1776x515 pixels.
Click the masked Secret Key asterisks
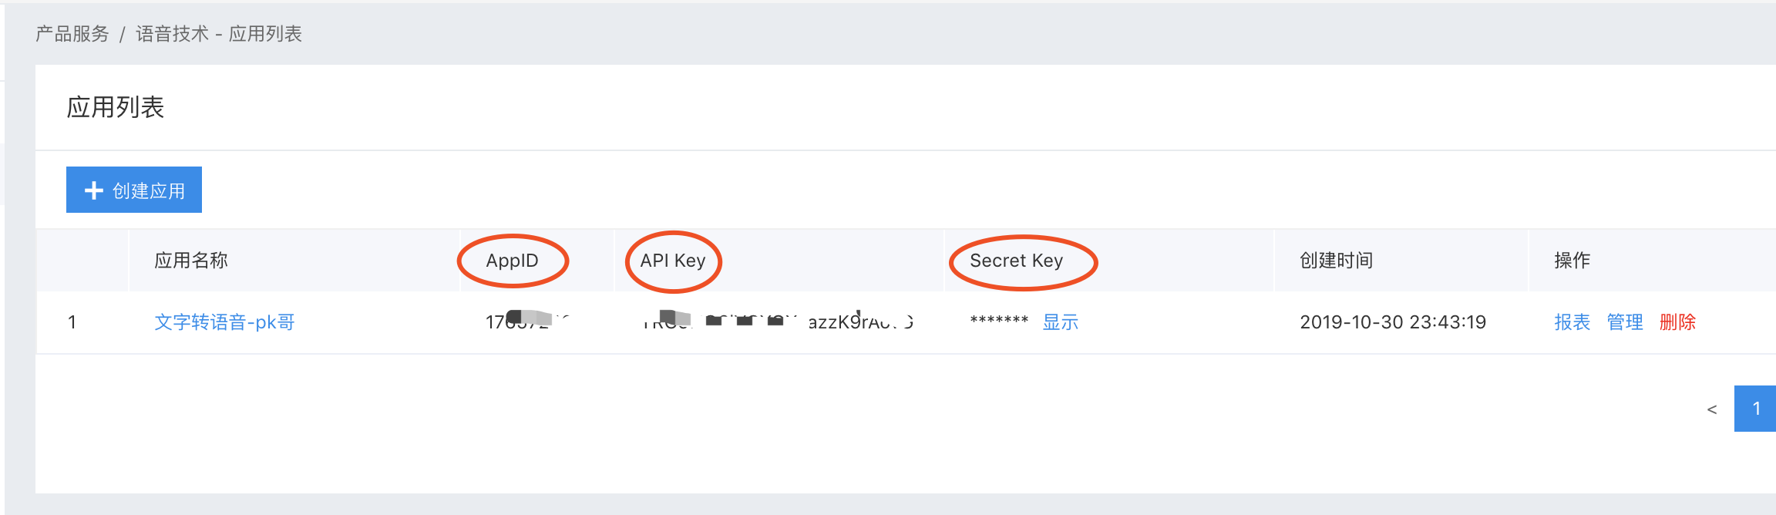coord(999,321)
